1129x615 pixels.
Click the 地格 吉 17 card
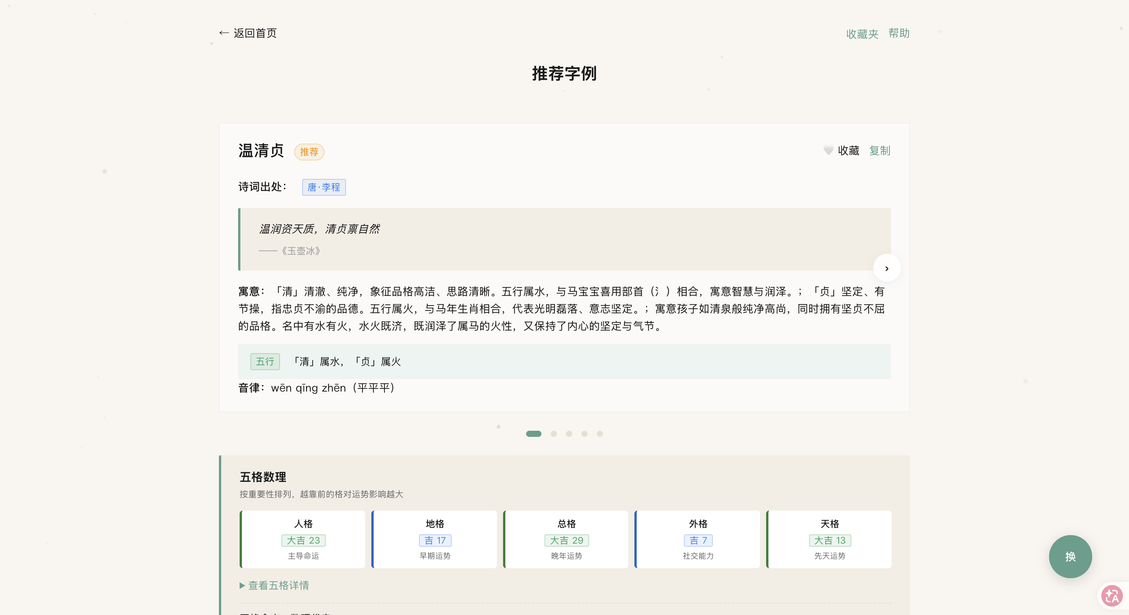pos(434,539)
